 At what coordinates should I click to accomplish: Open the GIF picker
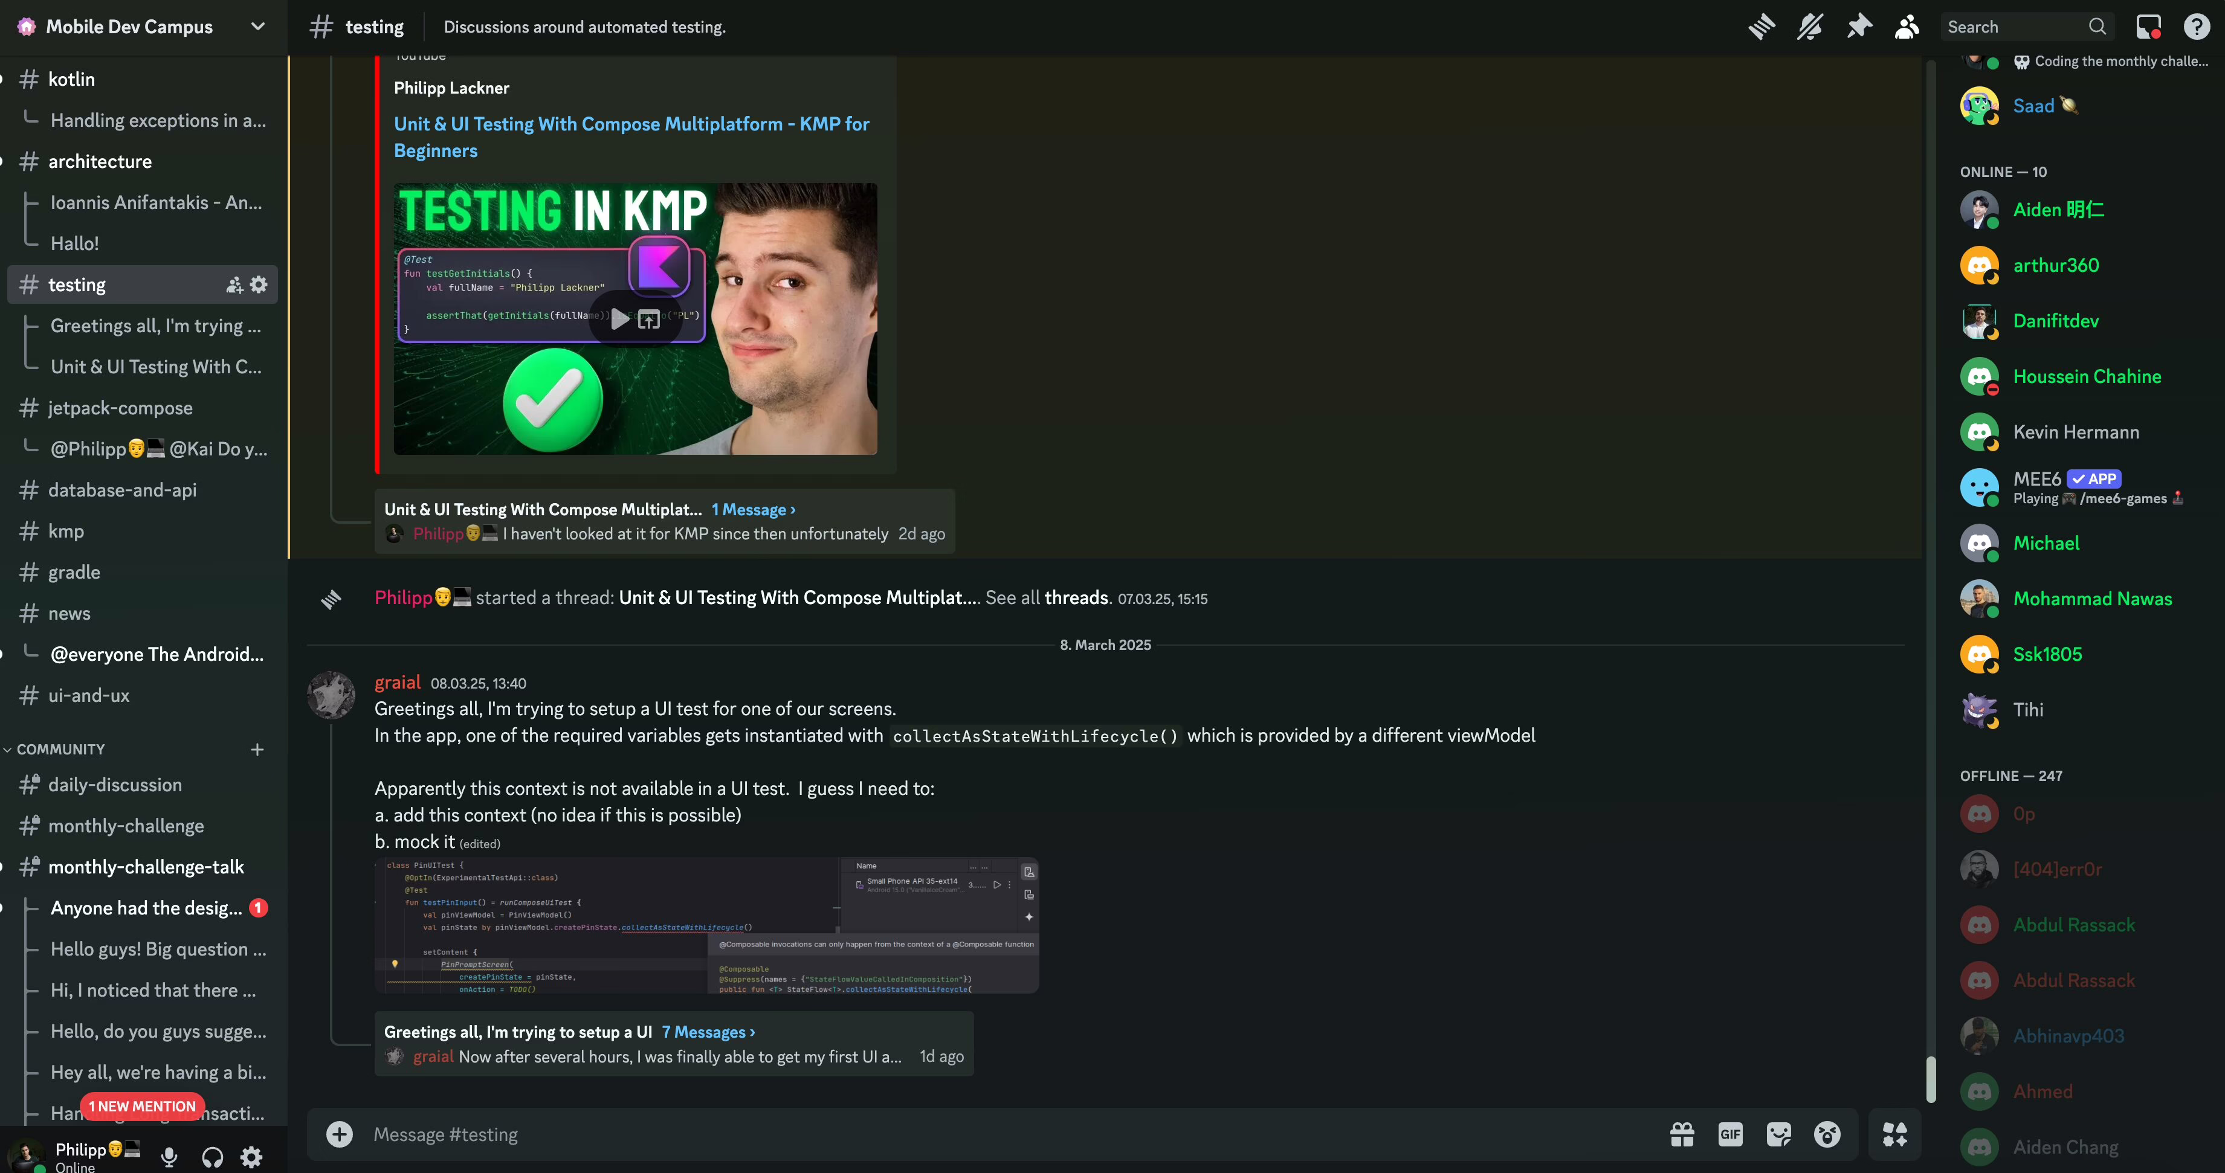click(x=1731, y=1134)
